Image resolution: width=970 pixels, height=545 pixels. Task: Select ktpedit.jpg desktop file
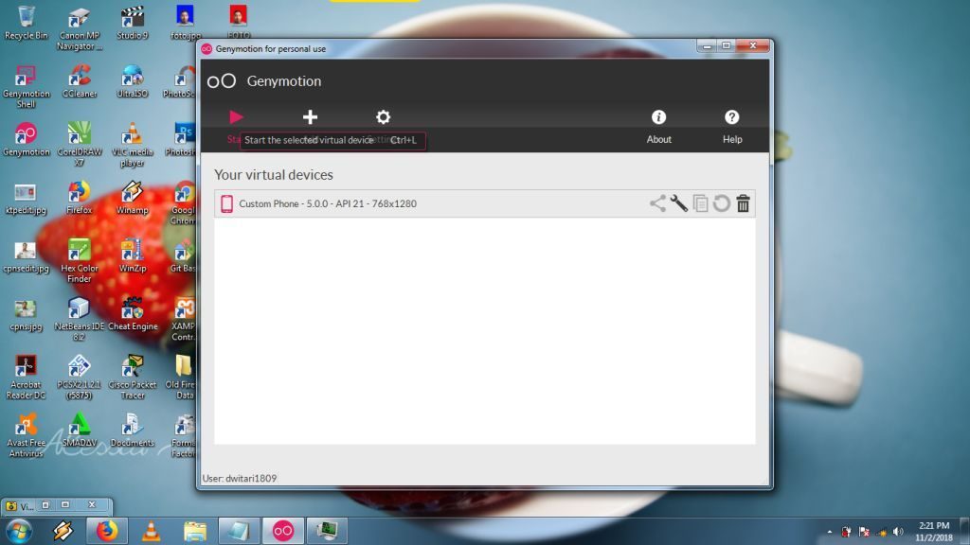click(26, 198)
